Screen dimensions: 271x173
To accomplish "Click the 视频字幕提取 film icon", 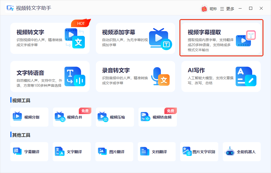I will click(x=246, y=38).
